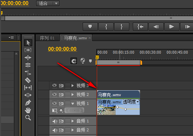Toggle track lock box on 视频 3
The width and height of the screenshot is (193, 136).
[68, 86]
